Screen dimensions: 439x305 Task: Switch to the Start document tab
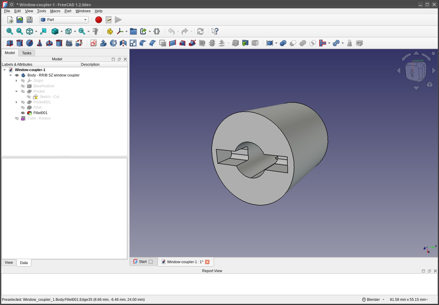(143, 262)
